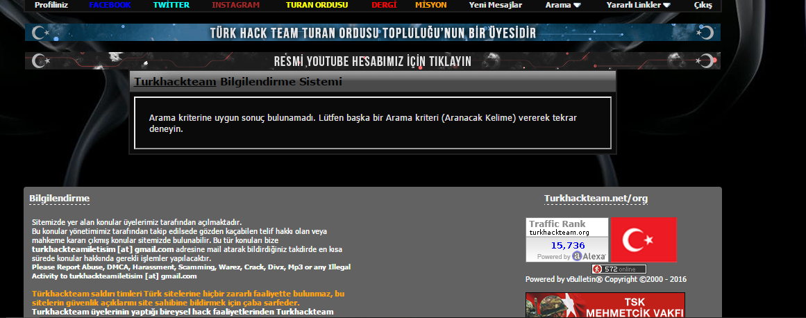The image size is (806, 318).
Task: Click the crescent-star icon left of Turan banner
Action: click(40, 33)
